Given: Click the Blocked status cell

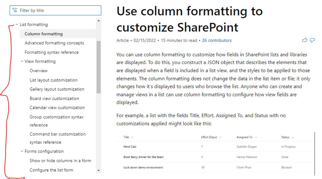Looking at the screenshot, I should 286,167.
